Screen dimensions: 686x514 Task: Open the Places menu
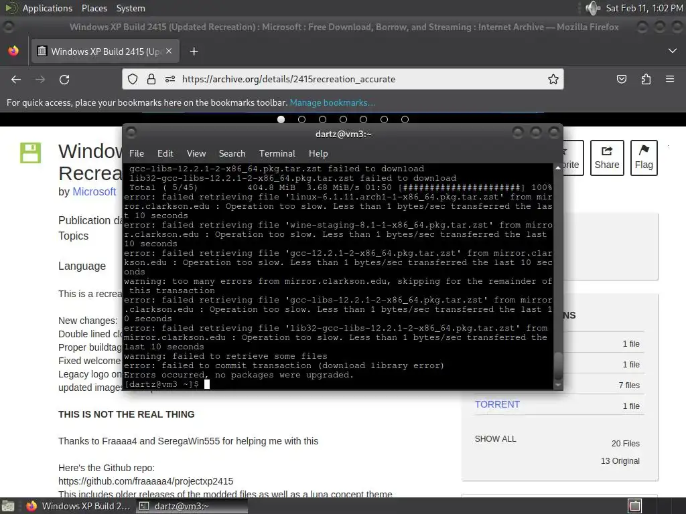pos(94,8)
